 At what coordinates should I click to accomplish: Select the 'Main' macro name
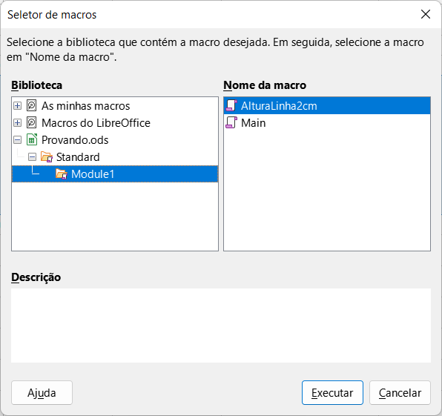pos(253,123)
